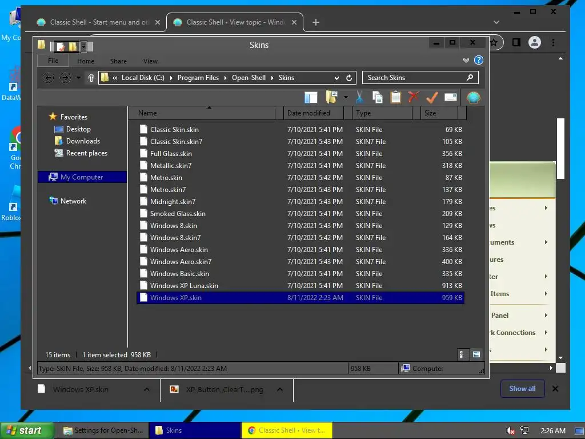Sort by Size column header
The image size is (585, 439).
pyautogui.click(x=439, y=113)
